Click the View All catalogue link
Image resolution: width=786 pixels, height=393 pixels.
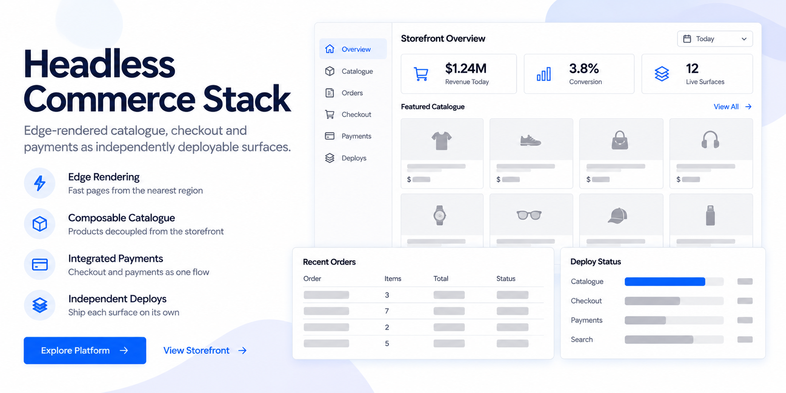pos(732,107)
